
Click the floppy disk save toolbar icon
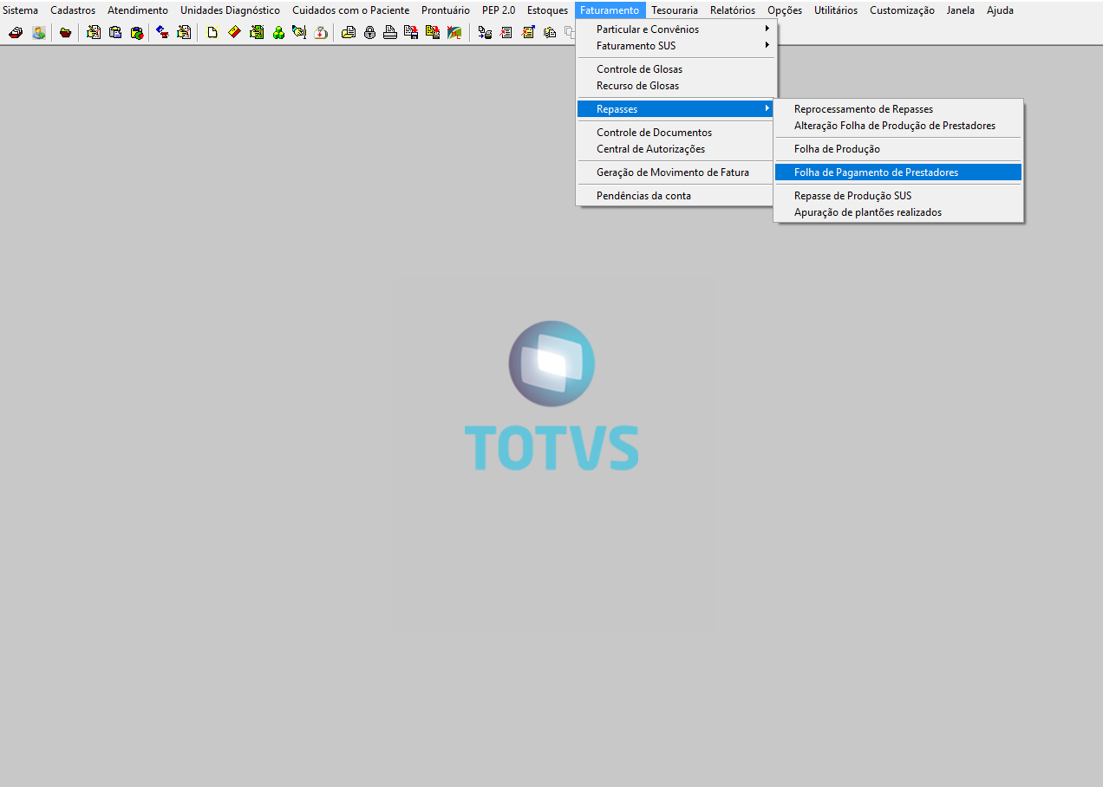click(x=411, y=33)
